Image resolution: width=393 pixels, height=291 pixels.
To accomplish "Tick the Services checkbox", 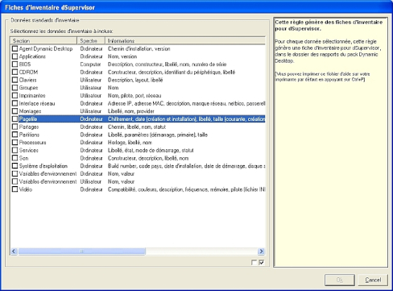I will point(14,150).
